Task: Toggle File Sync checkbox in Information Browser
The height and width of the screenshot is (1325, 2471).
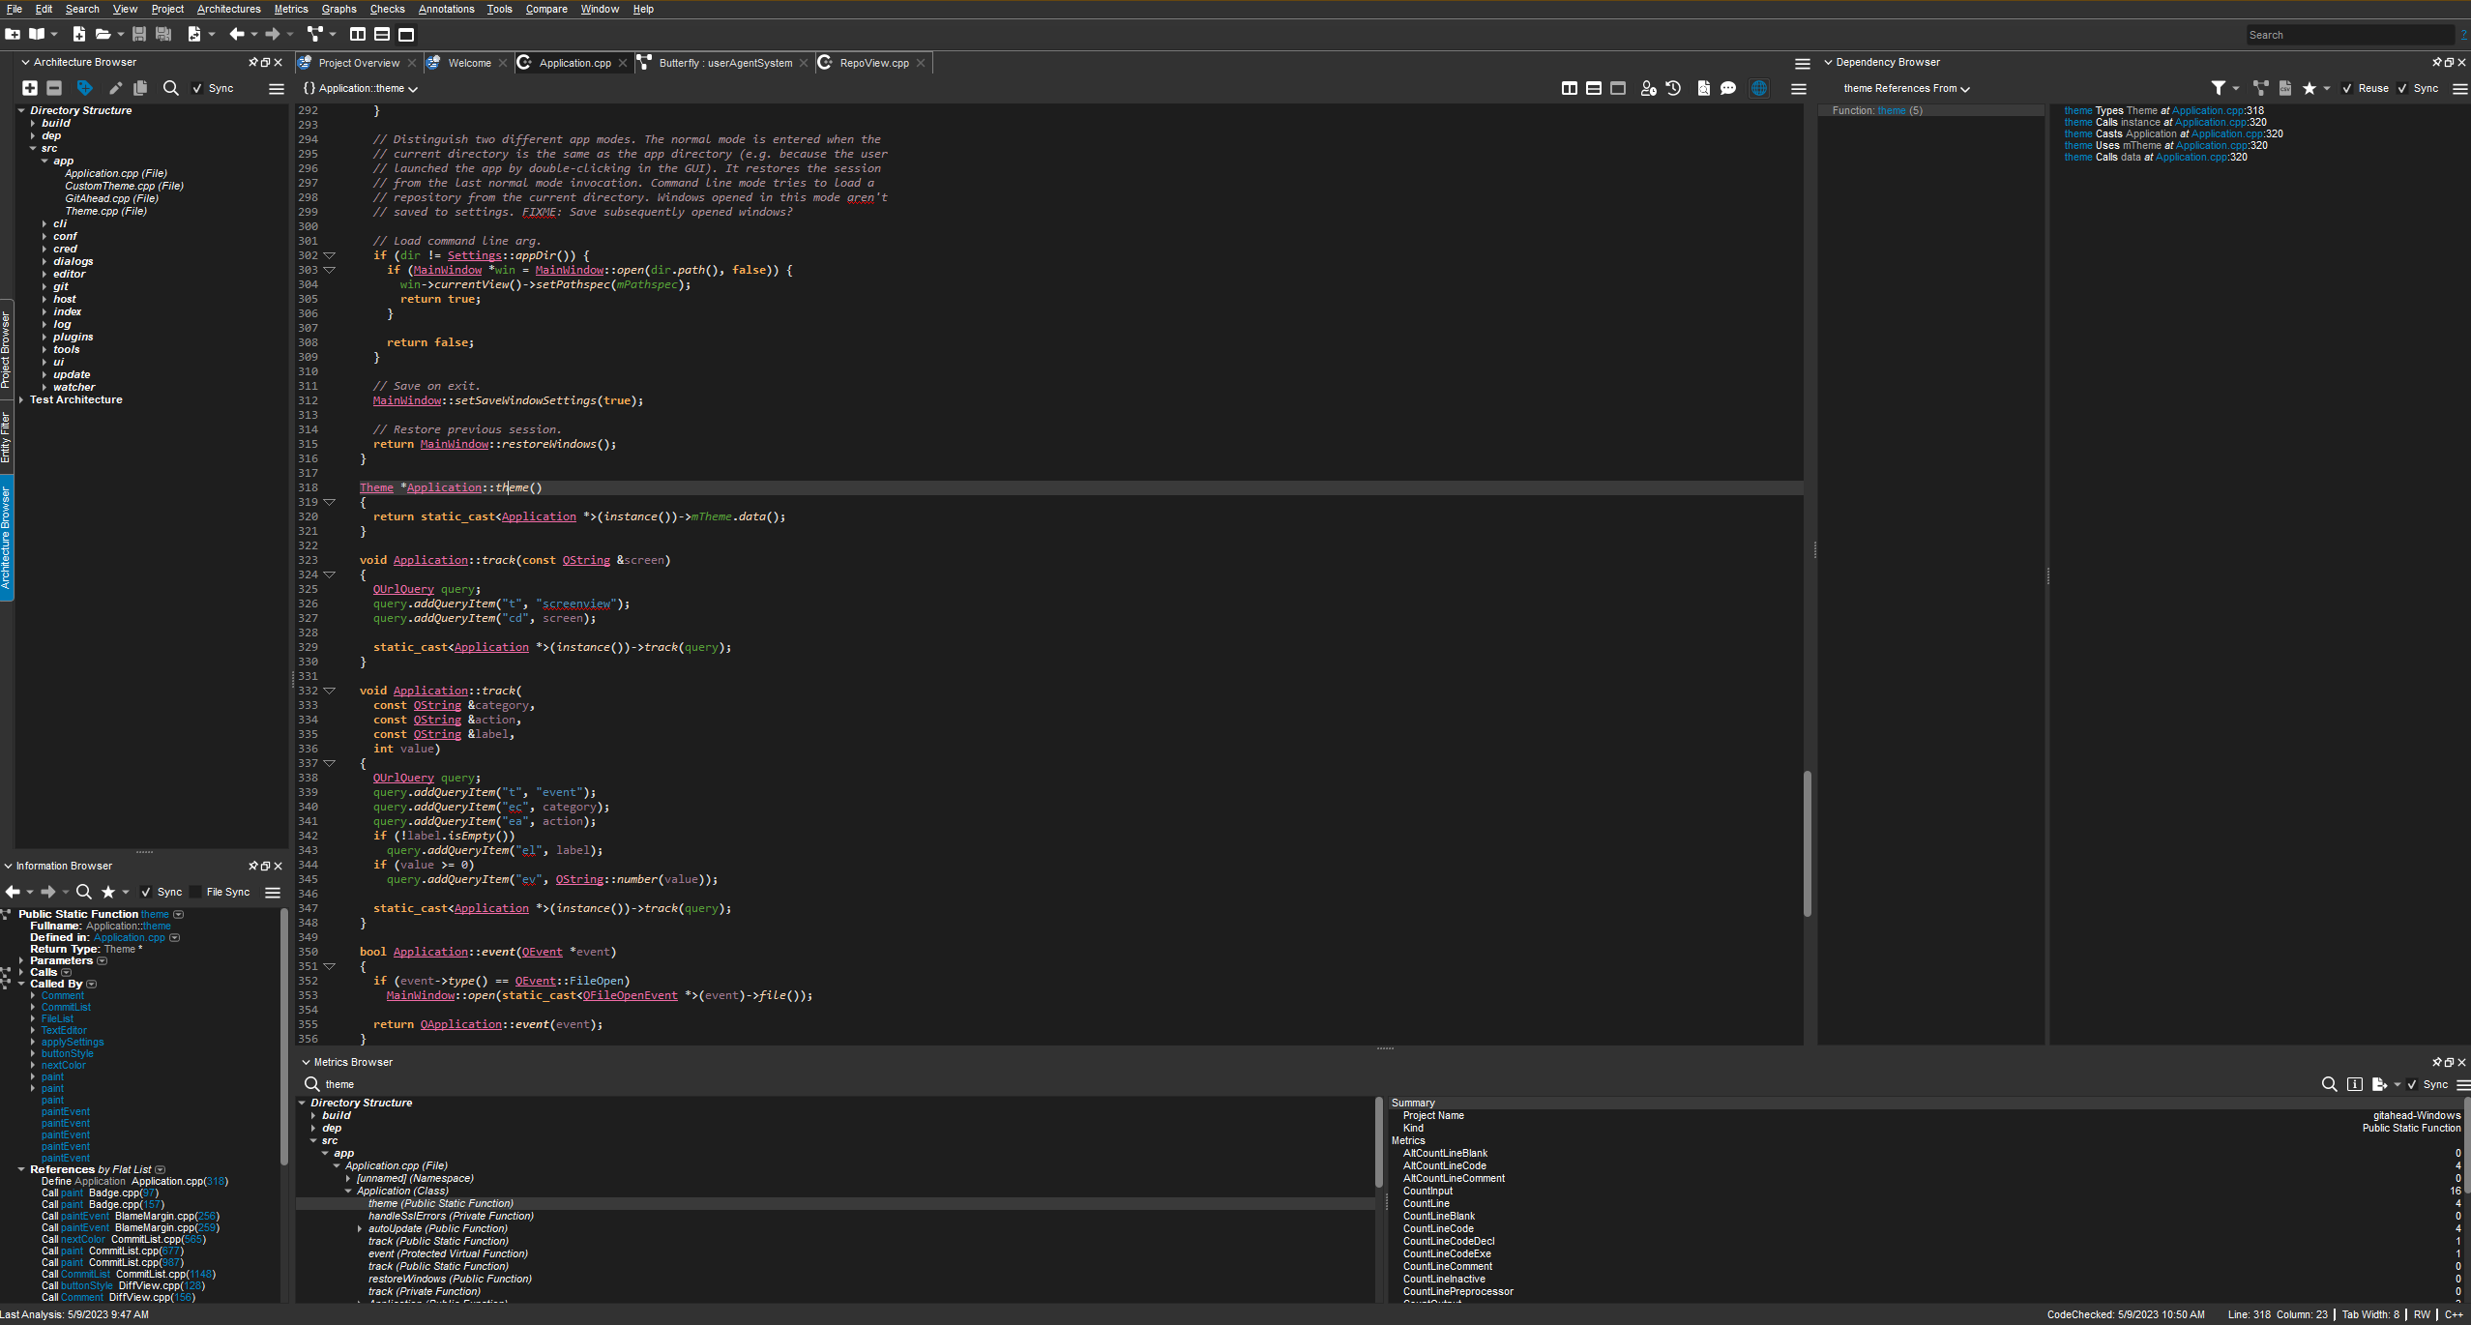Action: tap(195, 893)
